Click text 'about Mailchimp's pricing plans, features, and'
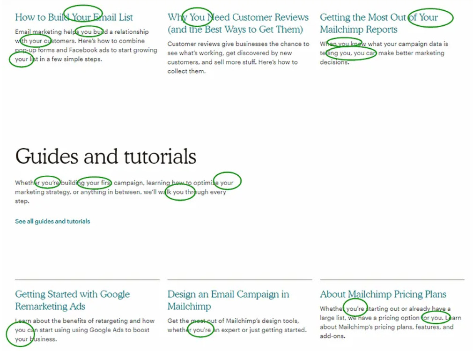The image size is (473, 351). point(386,327)
